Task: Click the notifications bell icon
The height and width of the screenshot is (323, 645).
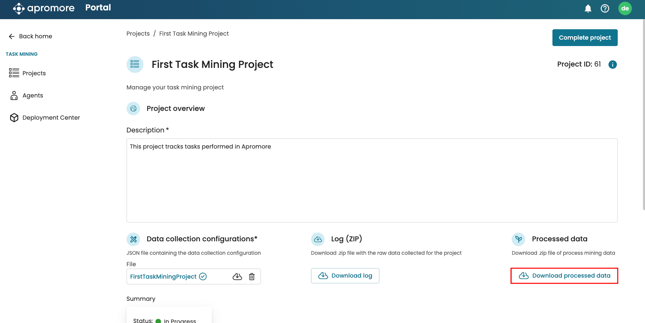Action: [x=588, y=8]
